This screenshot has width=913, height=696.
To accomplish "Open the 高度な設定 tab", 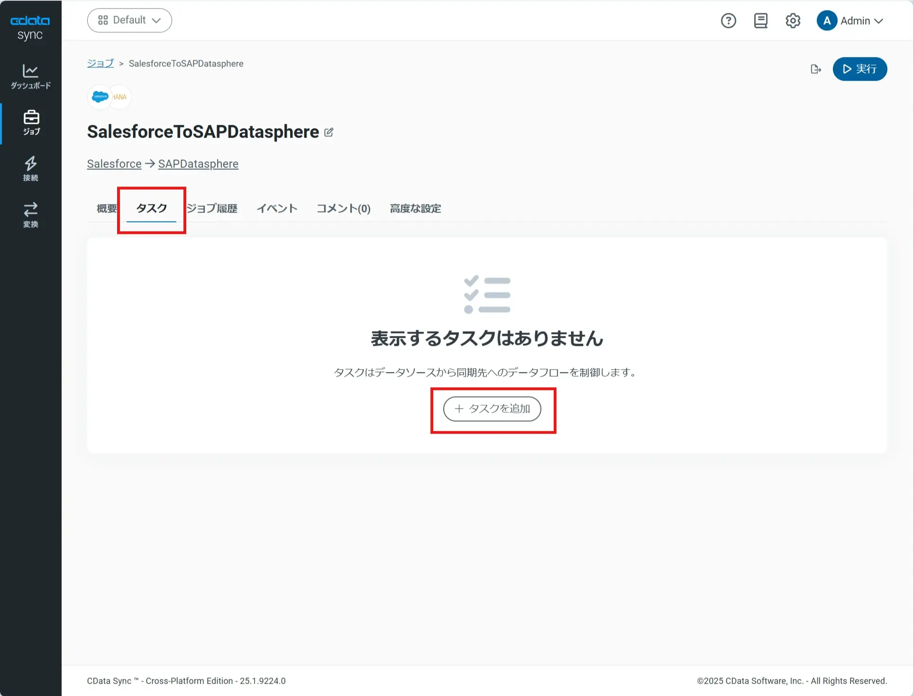I will click(x=415, y=208).
